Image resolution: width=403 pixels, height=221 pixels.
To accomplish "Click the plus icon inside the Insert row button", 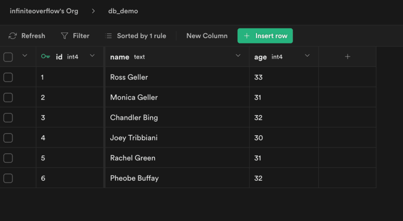I will (x=247, y=36).
